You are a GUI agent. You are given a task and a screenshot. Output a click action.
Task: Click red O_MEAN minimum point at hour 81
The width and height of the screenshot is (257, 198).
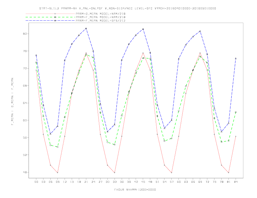tap(229, 172)
